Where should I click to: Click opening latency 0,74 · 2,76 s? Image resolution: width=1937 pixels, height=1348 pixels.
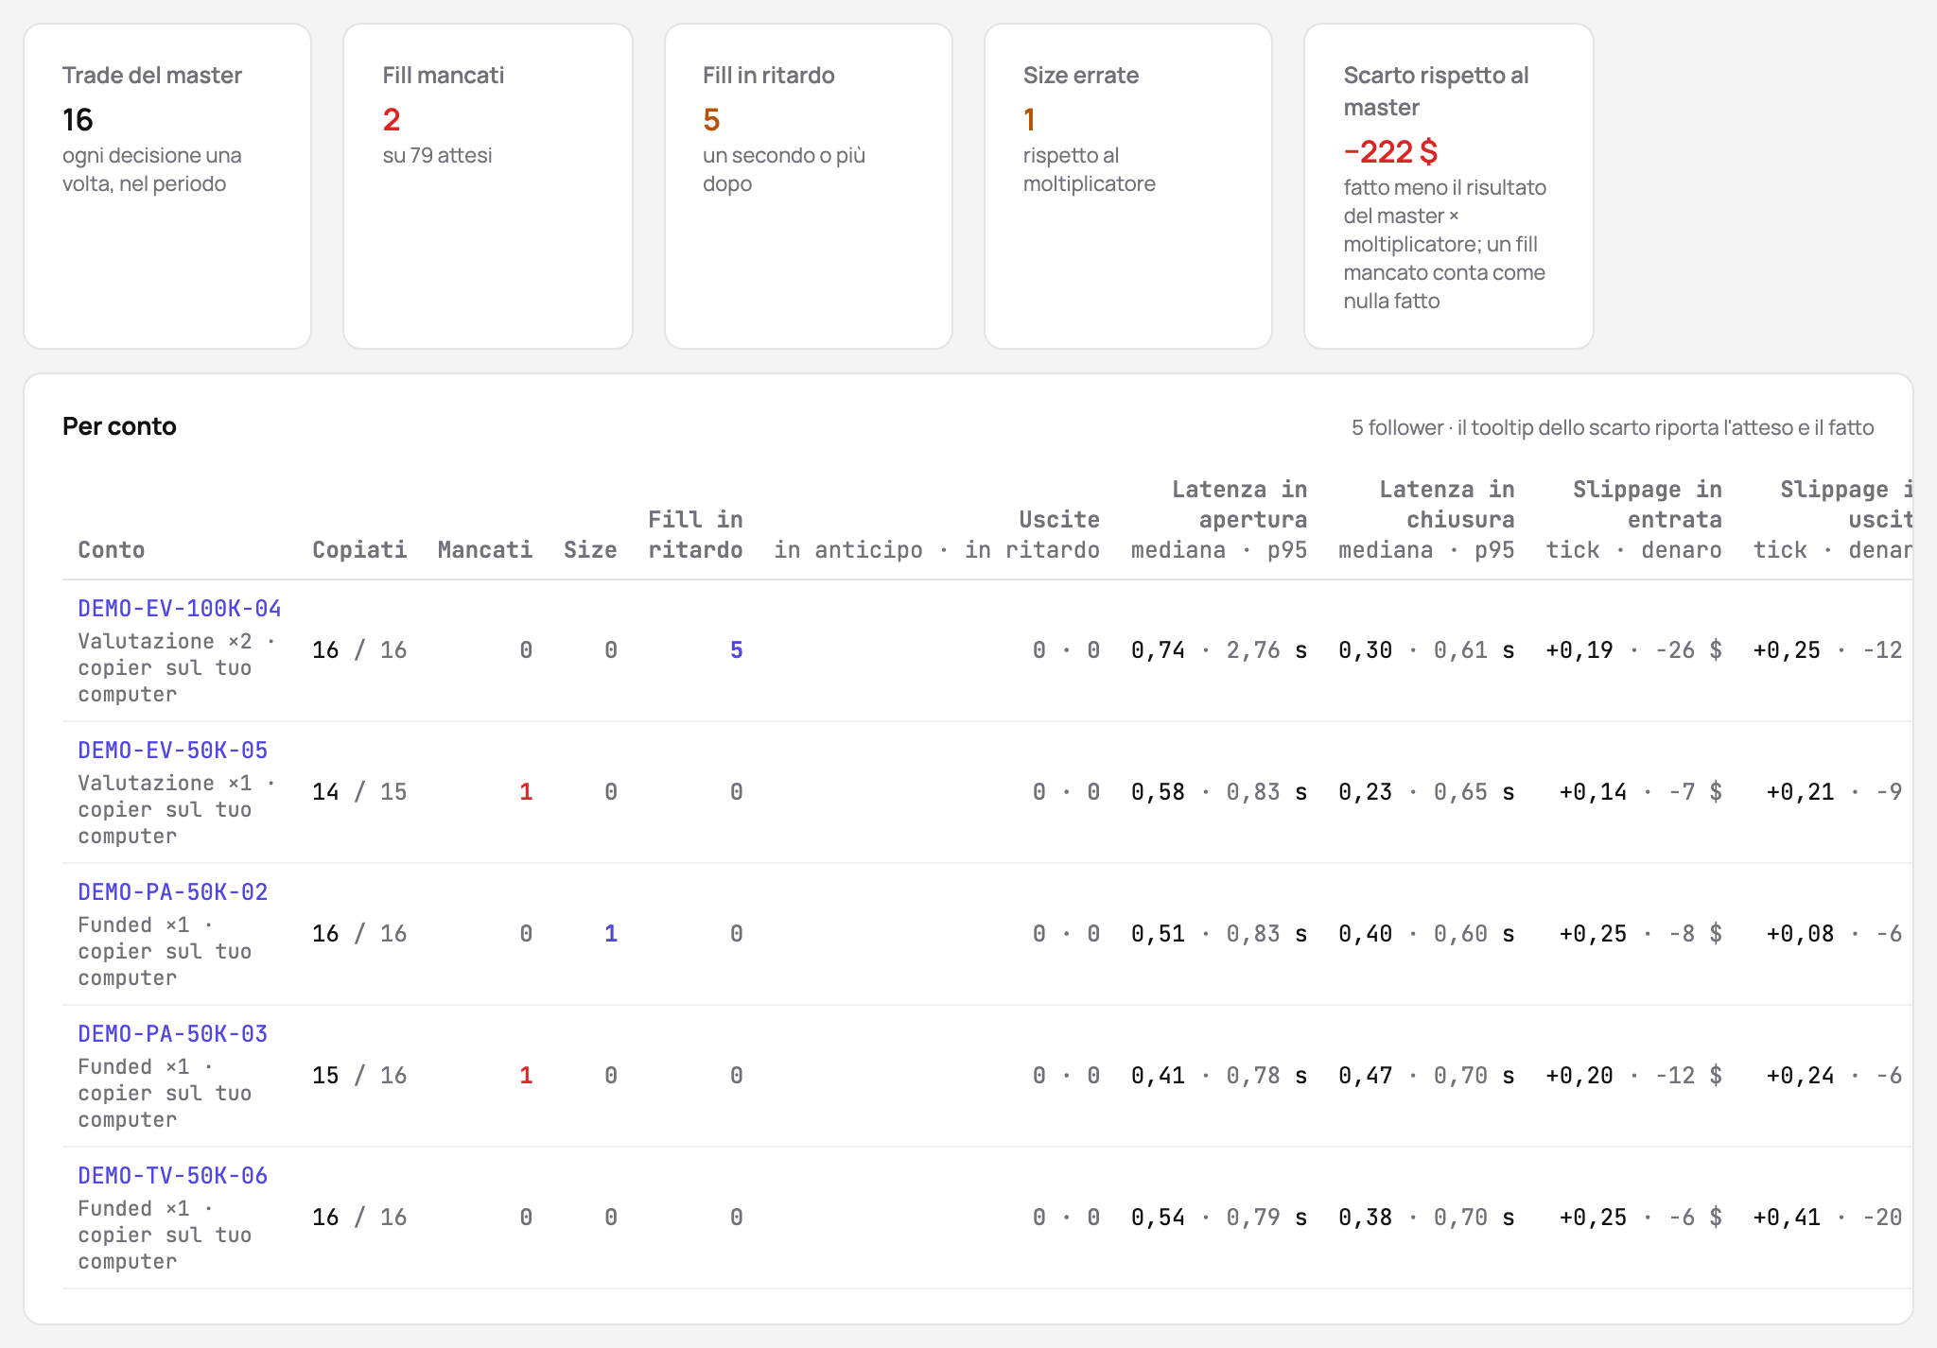point(1219,650)
